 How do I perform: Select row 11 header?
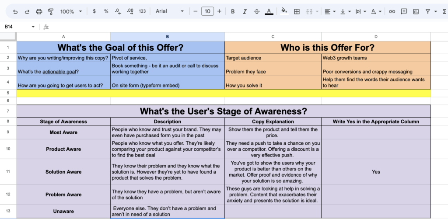click(8, 172)
